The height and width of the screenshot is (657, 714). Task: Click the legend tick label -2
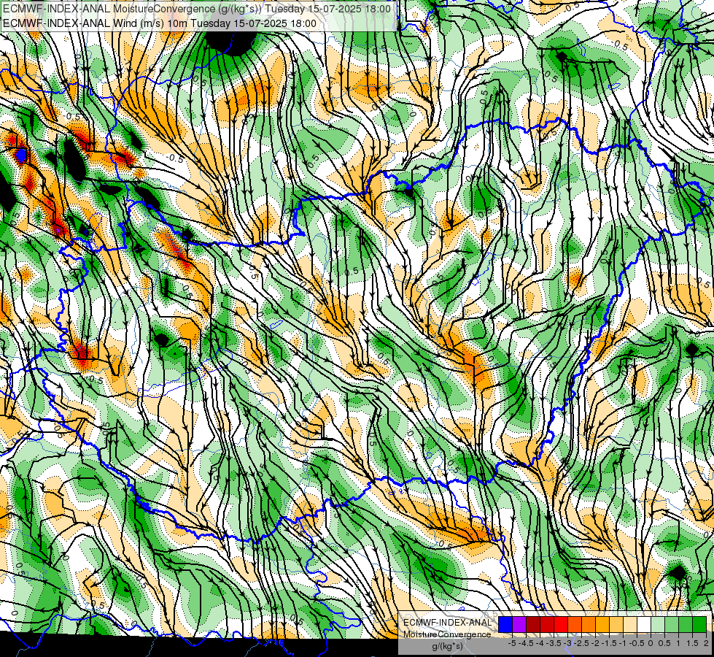click(596, 643)
